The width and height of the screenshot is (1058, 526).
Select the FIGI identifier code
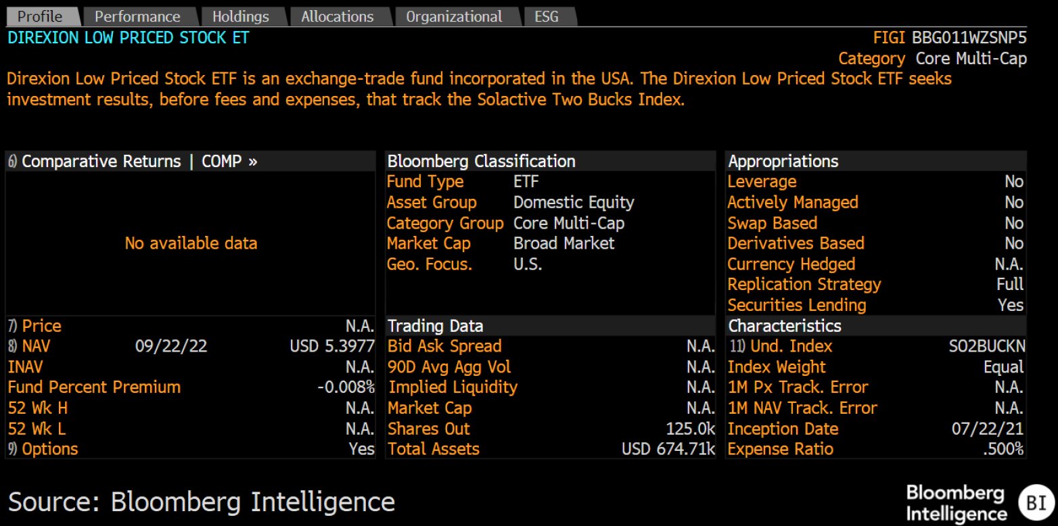point(969,38)
